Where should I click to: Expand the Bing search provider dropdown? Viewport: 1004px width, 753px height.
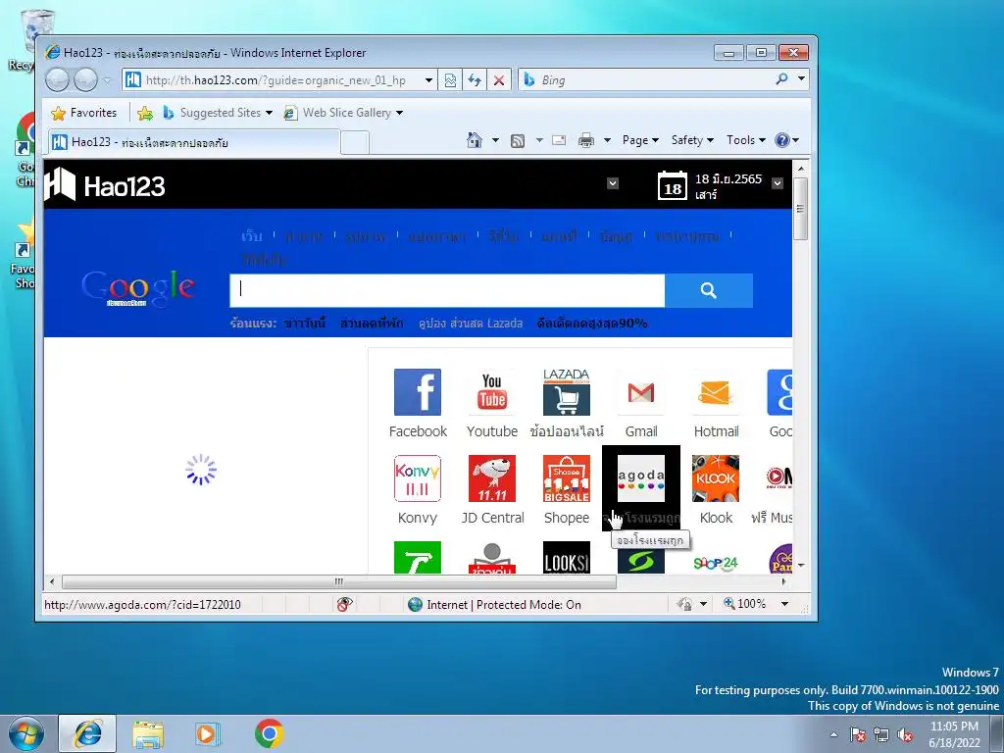tap(801, 78)
